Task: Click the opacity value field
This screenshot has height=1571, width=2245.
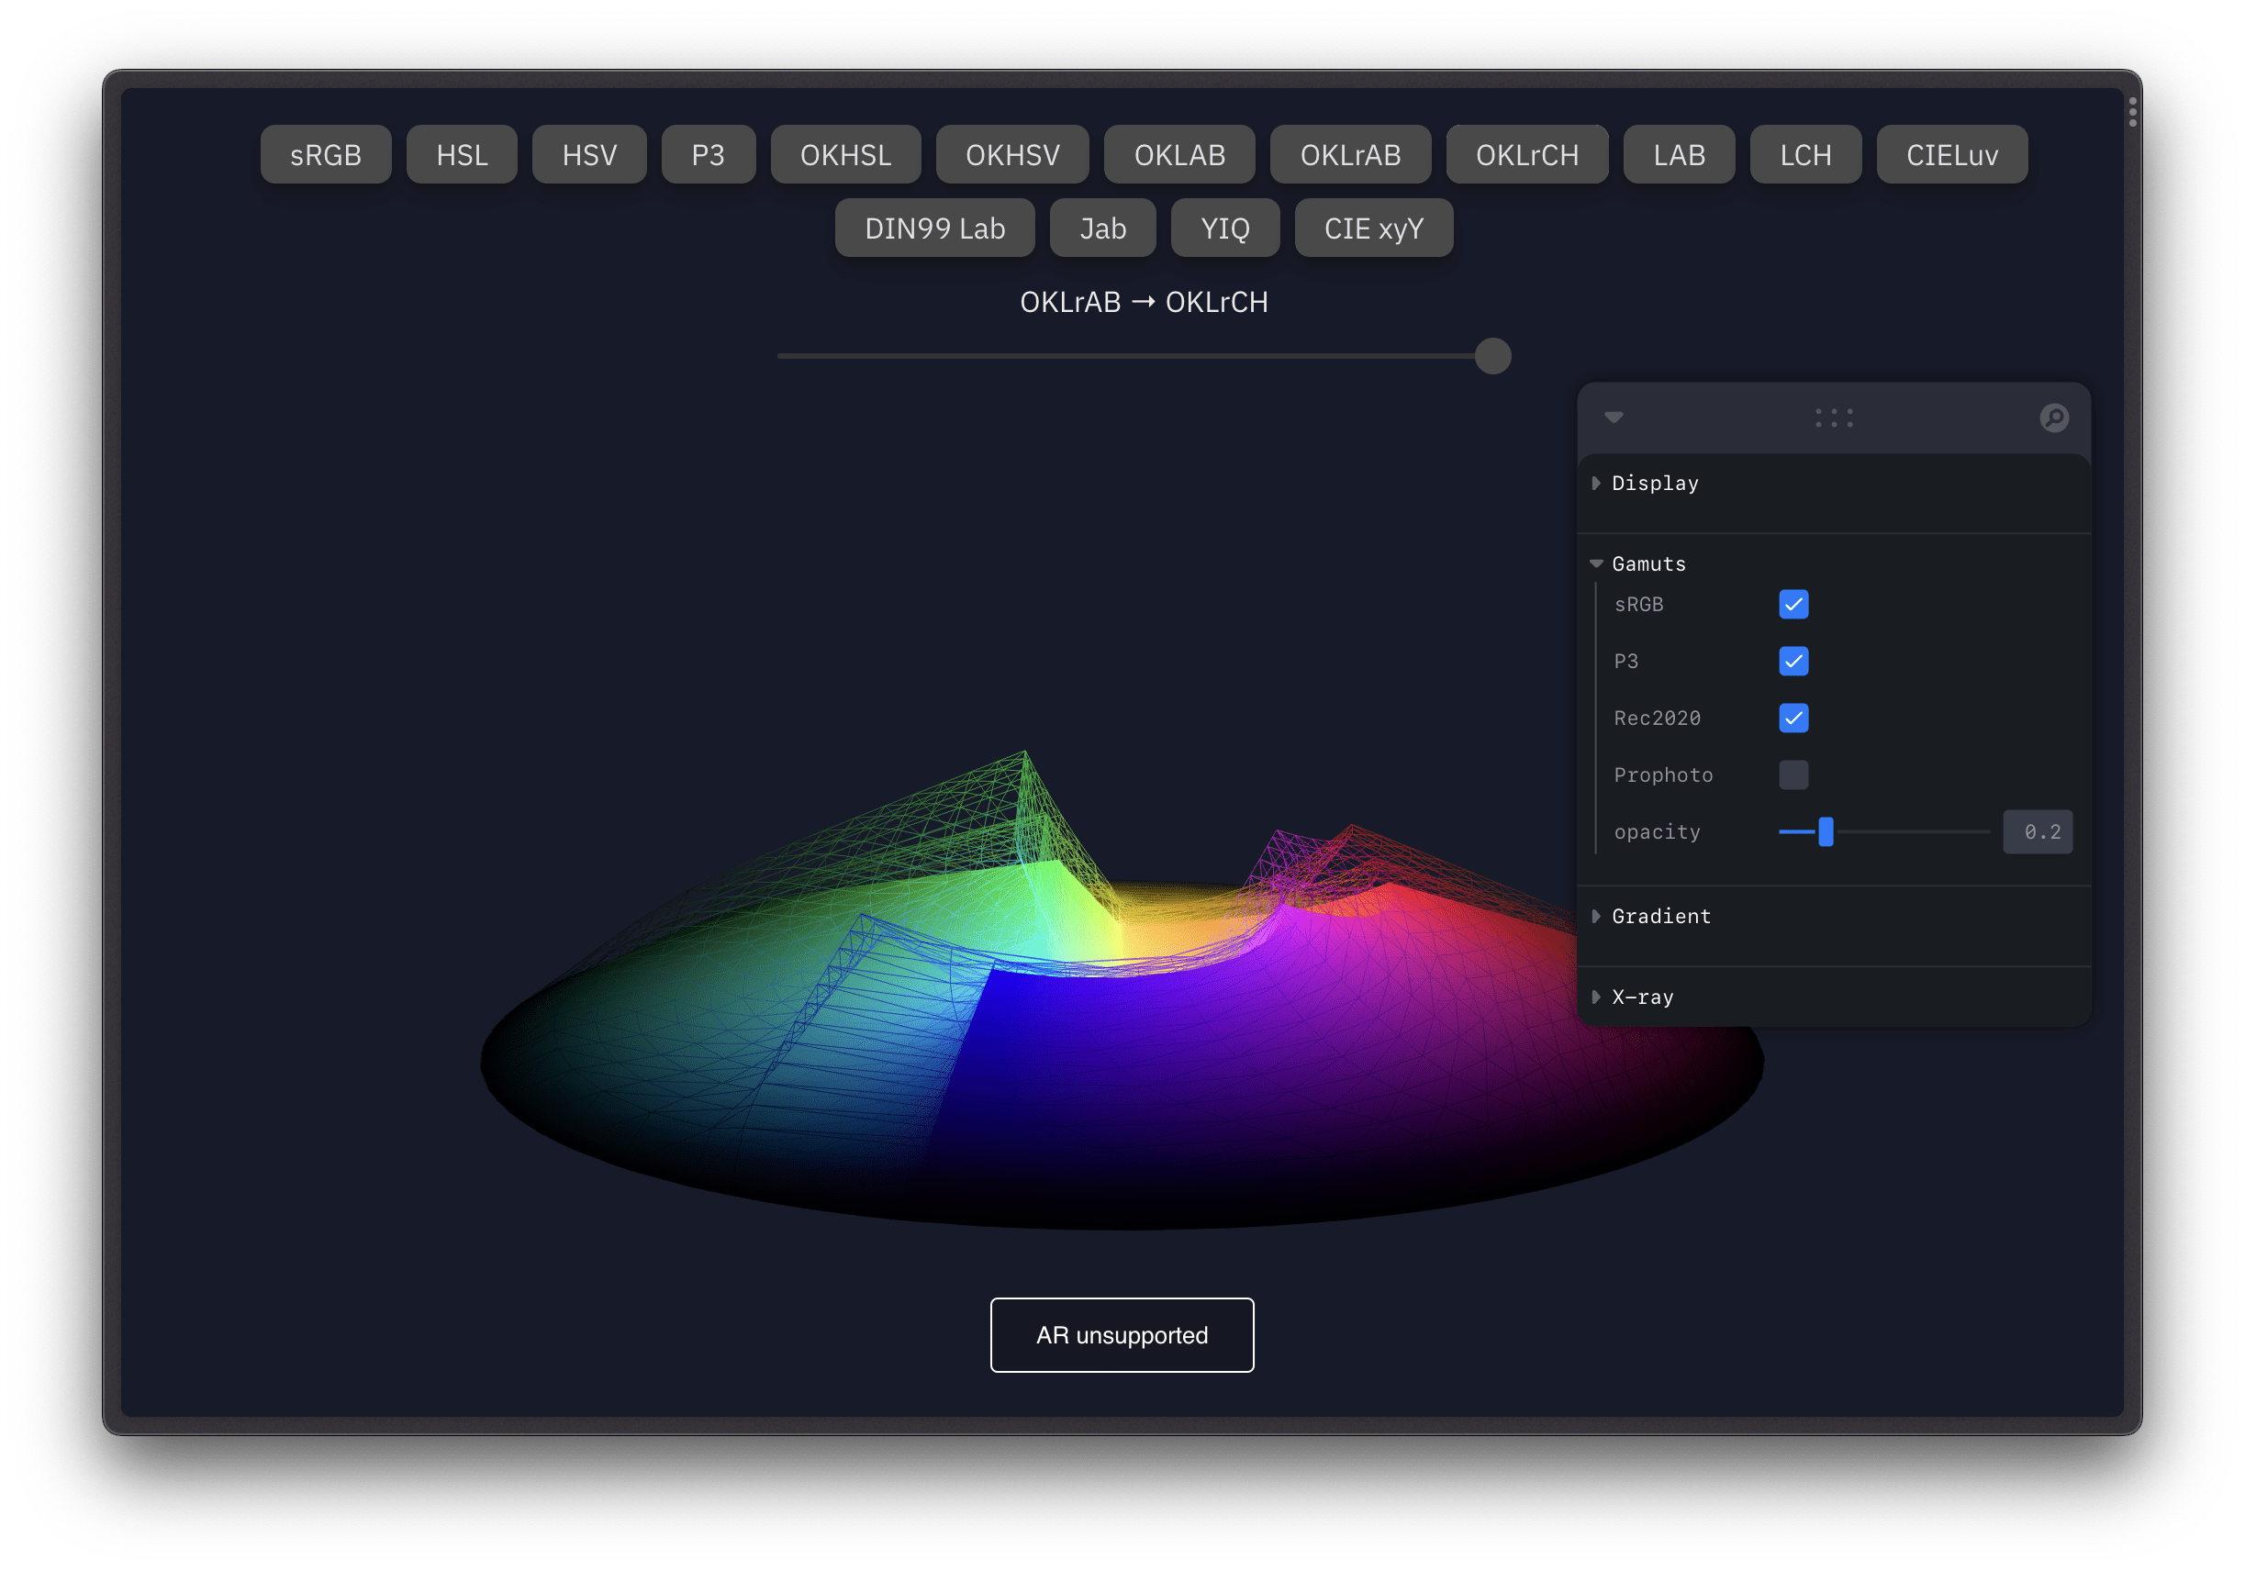Action: (x=2037, y=832)
